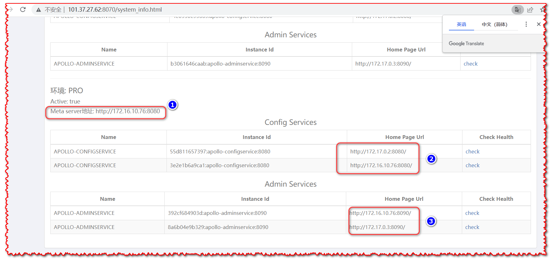The height and width of the screenshot is (261, 552).
Task: Check health of 55d811657397 config service
Action: 473,152
